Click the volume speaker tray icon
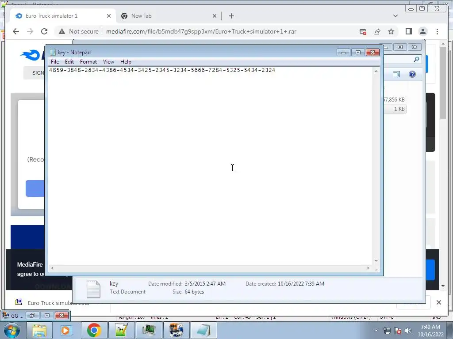This screenshot has width=453, height=339. pos(408,331)
